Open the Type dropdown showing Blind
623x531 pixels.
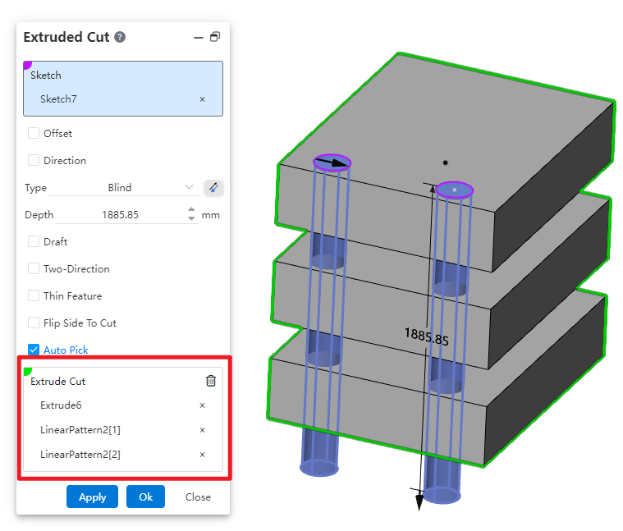[x=123, y=188]
